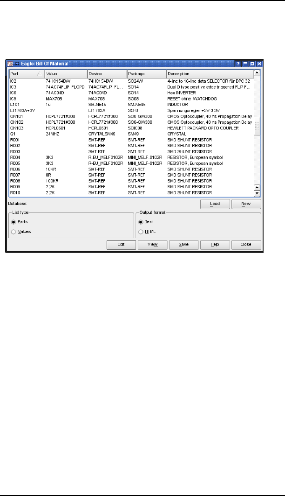Select the IC6 part row

click(131, 93)
